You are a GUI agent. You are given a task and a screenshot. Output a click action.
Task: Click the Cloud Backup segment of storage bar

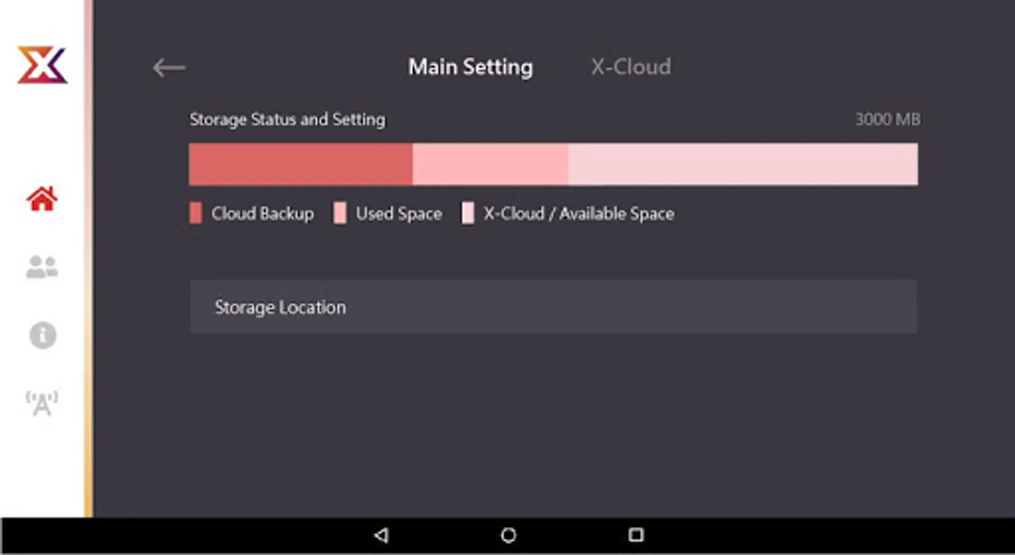tap(300, 164)
